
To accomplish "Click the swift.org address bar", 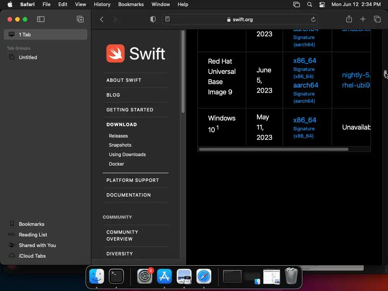I will click(x=239, y=19).
